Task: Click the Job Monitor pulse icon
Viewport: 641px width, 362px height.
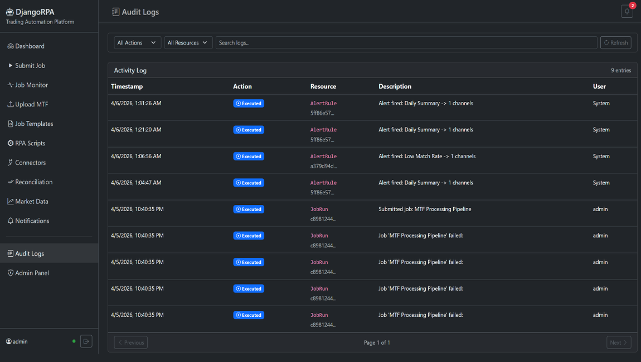Action: tap(11, 85)
